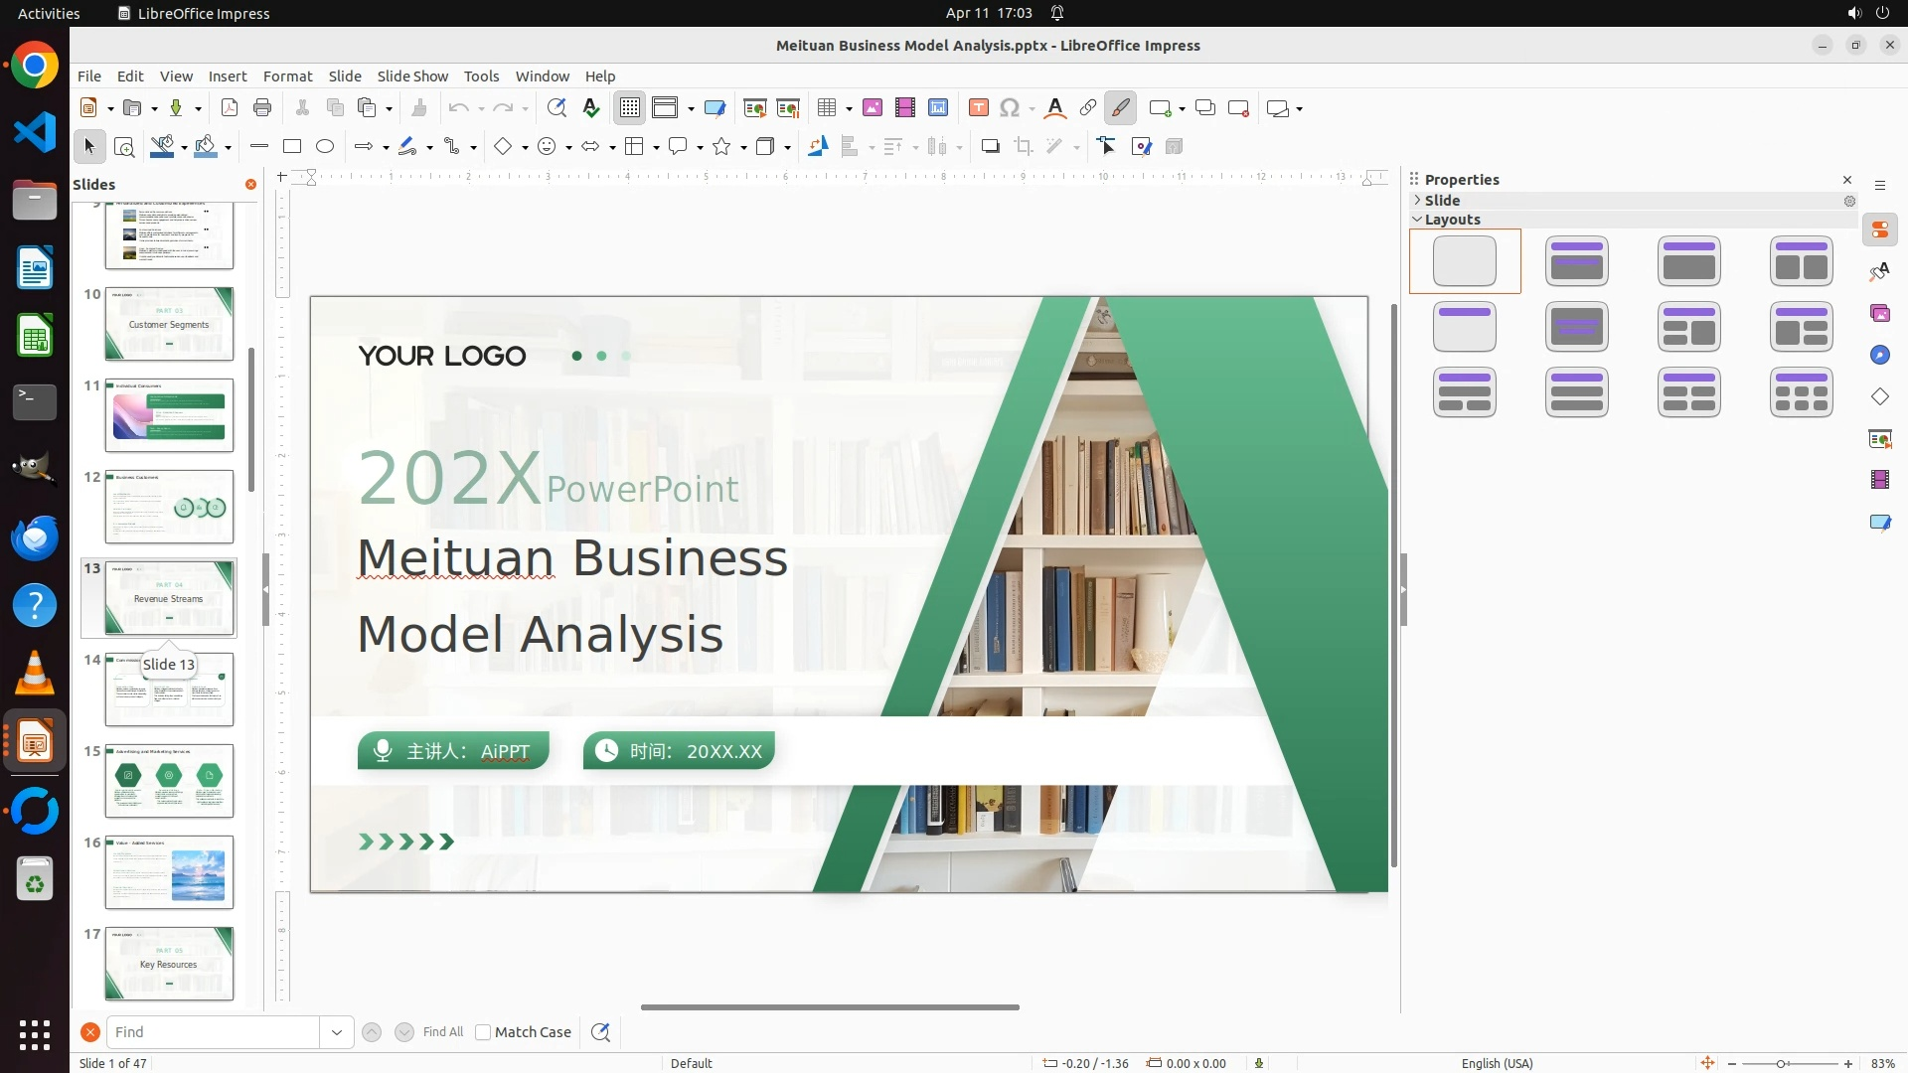Click the Find All button
Viewport: 1908px width, 1073px height.
443,1032
